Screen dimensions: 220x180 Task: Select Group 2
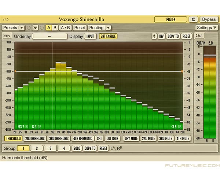[37, 148]
